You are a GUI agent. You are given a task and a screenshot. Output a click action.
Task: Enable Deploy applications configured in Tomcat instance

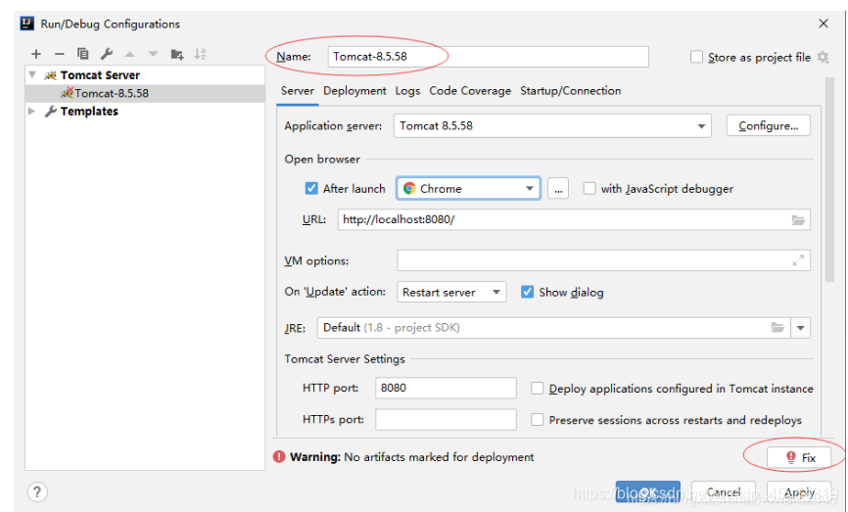point(537,389)
